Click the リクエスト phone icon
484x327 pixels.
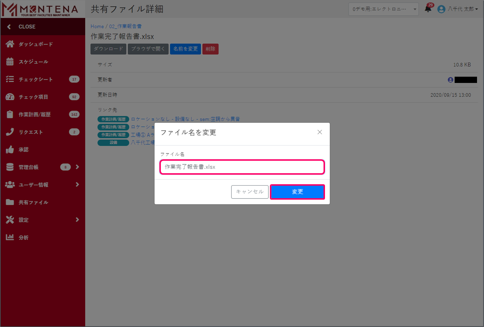point(10,132)
